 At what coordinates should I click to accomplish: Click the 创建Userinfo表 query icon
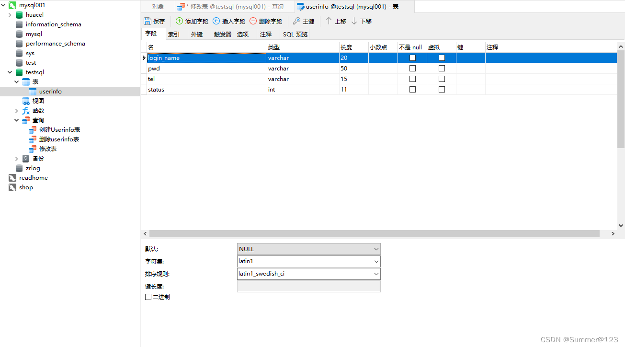pos(33,130)
